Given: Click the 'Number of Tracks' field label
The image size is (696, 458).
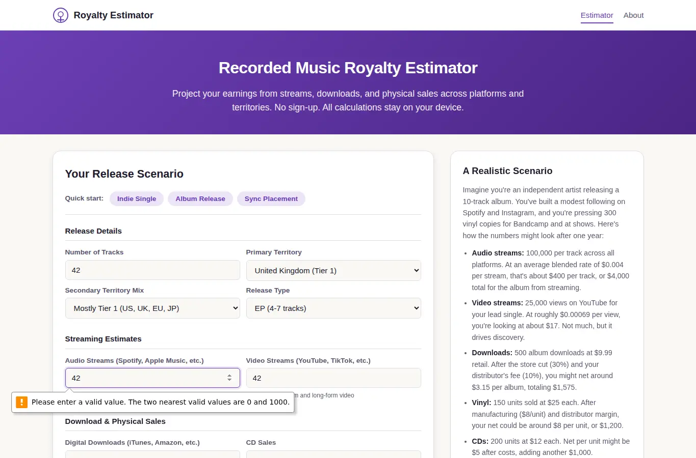Looking at the screenshot, I should 94,252.
